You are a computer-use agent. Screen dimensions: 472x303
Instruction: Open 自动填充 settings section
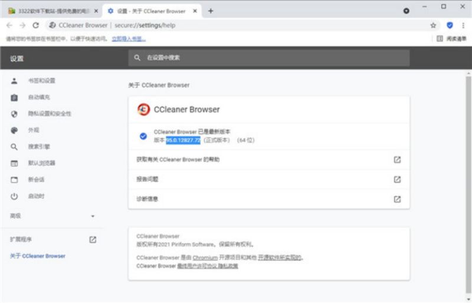[39, 97]
